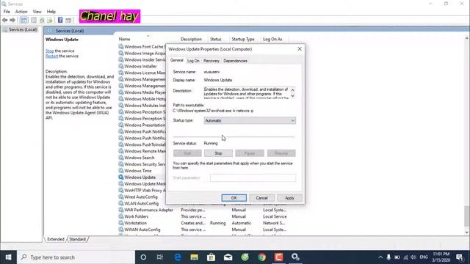470x264 pixels.
Task: Sort by the Log On As column header
Action: click(x=272, y=39)
